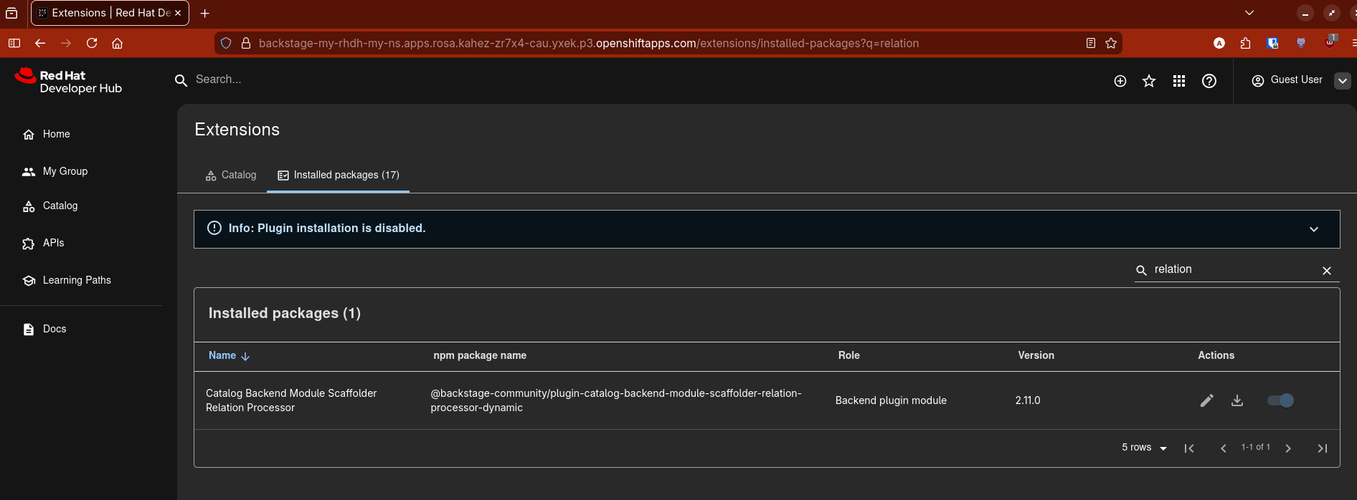Click the global search magnifier icon
The image size is (1357, 500).
click(181, 80)
